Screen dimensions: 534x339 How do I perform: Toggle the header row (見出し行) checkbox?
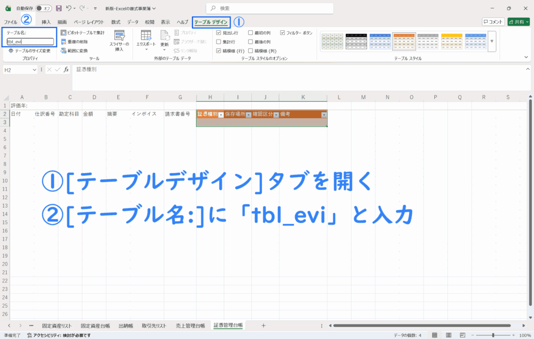[219, 33]
